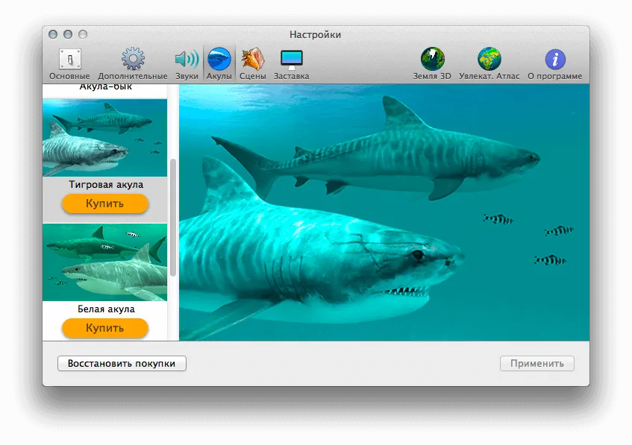Click the Акула-бык list label

click(106, 87)
